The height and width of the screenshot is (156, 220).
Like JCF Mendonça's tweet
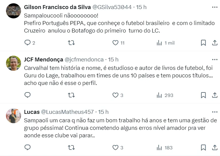point(116,95)
